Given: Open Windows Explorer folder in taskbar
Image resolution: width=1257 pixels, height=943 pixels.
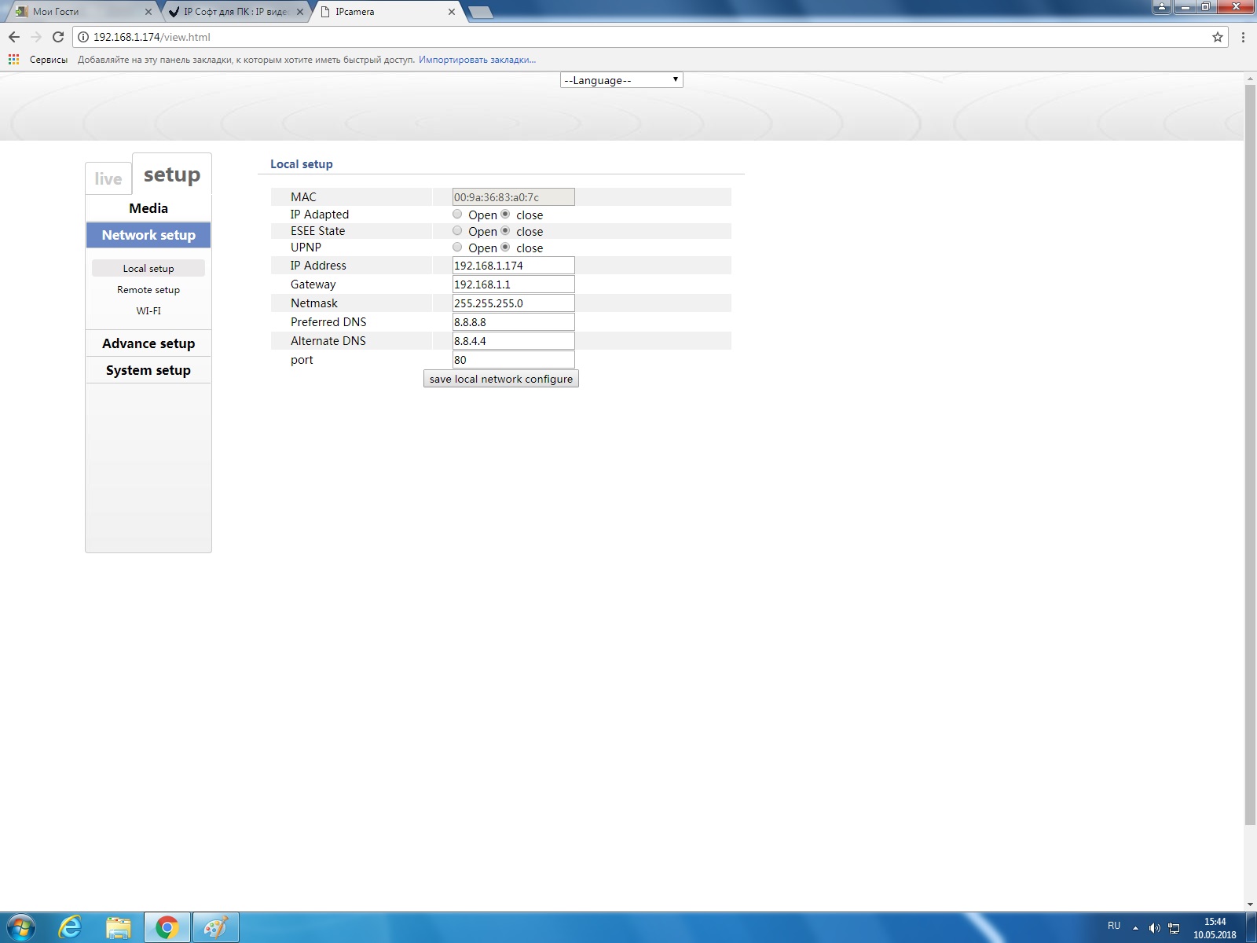Looking at the screenshot, I should [119, 927].
